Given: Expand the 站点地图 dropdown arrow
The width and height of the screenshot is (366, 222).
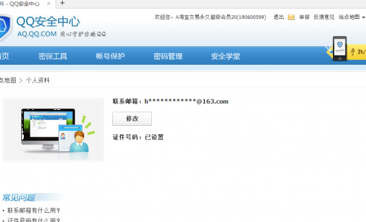Looking at the screenshot, I should (364, 17).
